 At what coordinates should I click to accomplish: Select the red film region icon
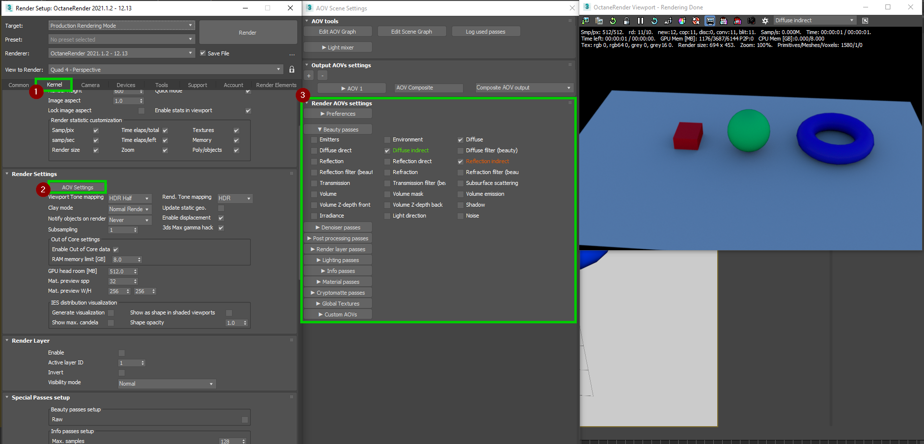pos(738,21)
